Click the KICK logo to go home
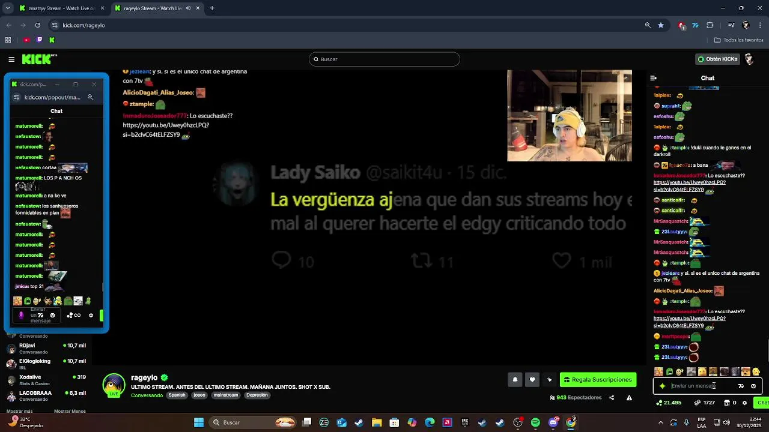The height and width of the screenshot is (432, 769). (x=39, y=59)
